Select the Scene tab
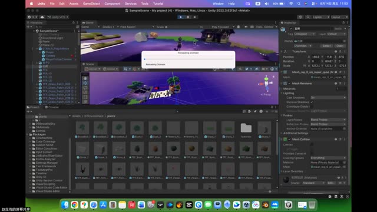Screen dimensions: 377x212 tap(88, 64)
